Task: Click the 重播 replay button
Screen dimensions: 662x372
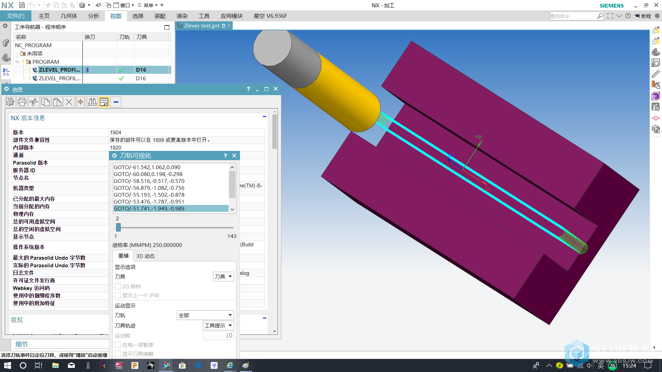Action: point(123,255)
